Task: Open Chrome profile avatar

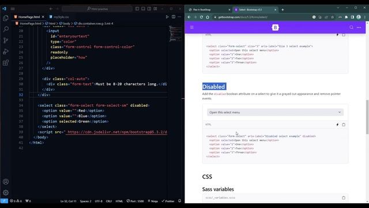Action: pyautogui.click(x=359, y=17)
